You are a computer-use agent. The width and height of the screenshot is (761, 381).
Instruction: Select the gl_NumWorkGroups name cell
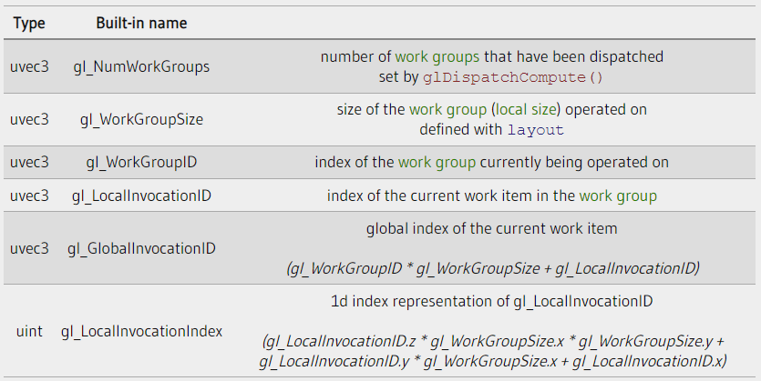pos(141,66)
